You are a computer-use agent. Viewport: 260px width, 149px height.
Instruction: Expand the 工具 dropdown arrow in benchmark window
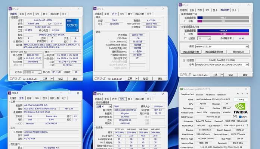(222, 75)
